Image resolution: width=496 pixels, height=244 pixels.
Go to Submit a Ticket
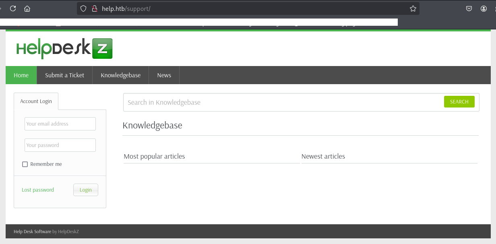coord(64,75)
